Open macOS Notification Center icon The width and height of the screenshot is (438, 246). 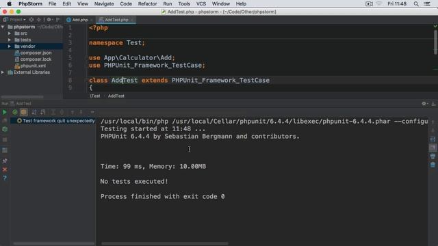427,4
